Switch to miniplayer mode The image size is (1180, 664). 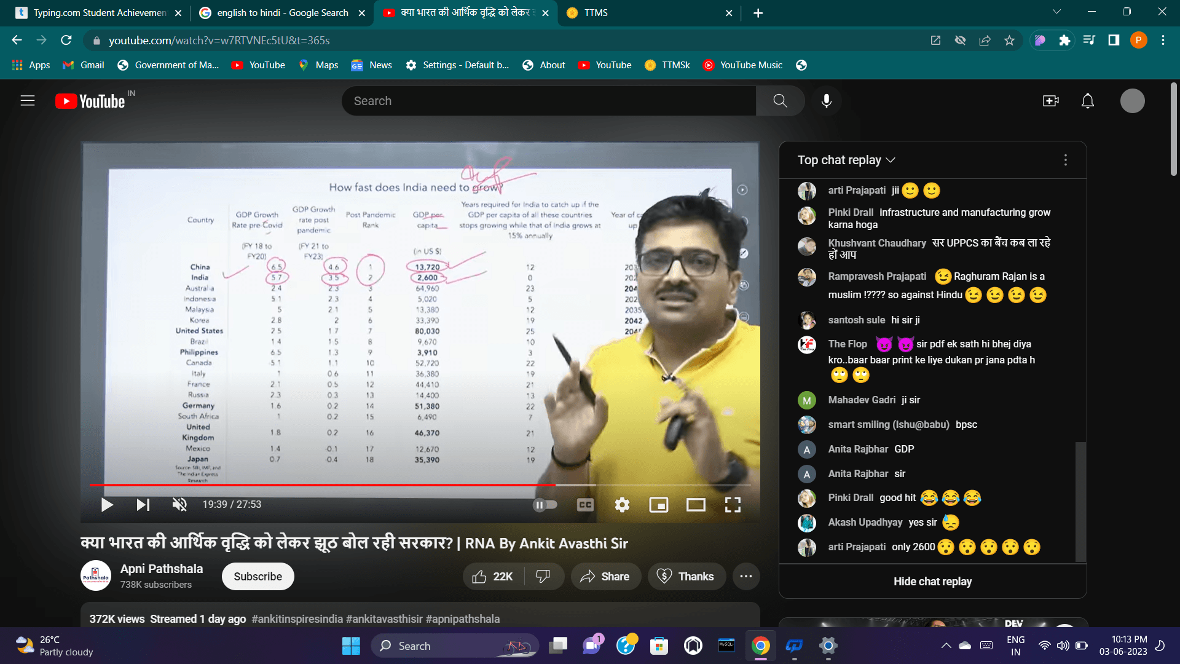pyautogui.click(x=659, y=505)
